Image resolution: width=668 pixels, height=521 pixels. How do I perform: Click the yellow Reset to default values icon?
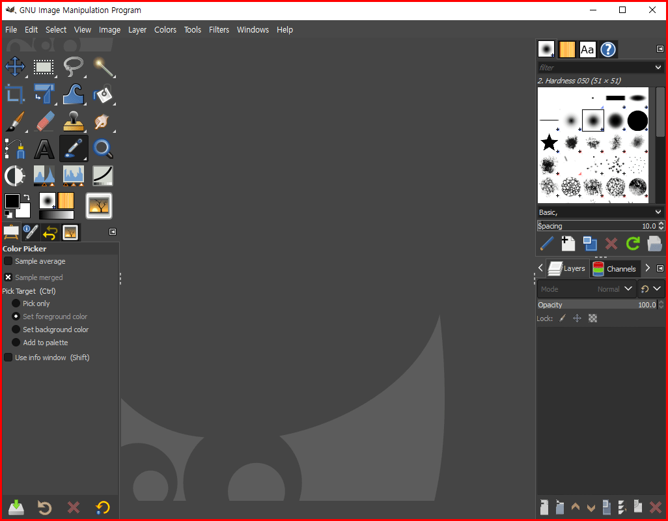click(x=103, y=507)
